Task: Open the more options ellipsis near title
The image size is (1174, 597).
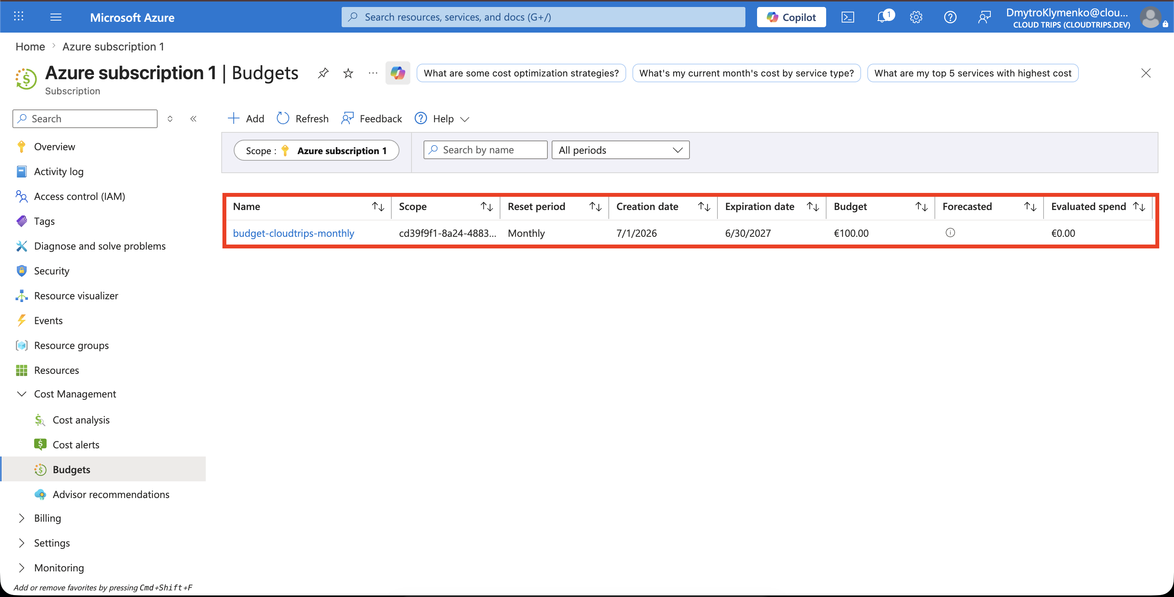Action: [x=373, y=73]
